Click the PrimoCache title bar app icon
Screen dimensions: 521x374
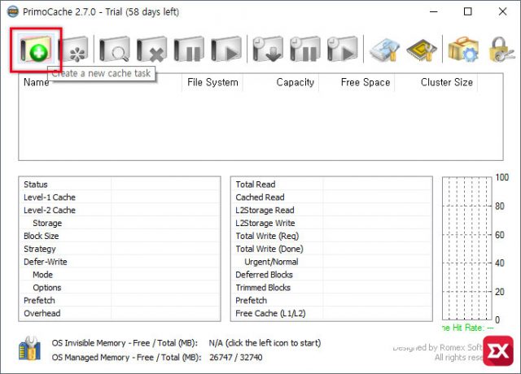pyautogui.click(x=11, y=12)
